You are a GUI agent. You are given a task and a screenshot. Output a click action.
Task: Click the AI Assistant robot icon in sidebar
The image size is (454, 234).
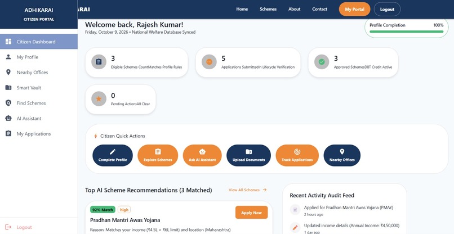pos(8,118)
